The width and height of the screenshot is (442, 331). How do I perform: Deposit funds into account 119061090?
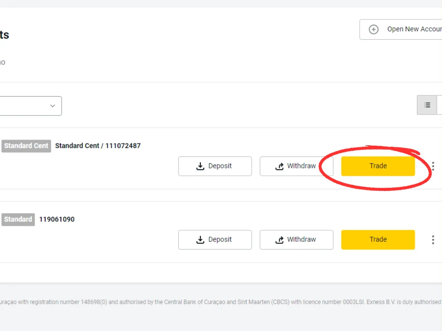click(x=215, y=240)
